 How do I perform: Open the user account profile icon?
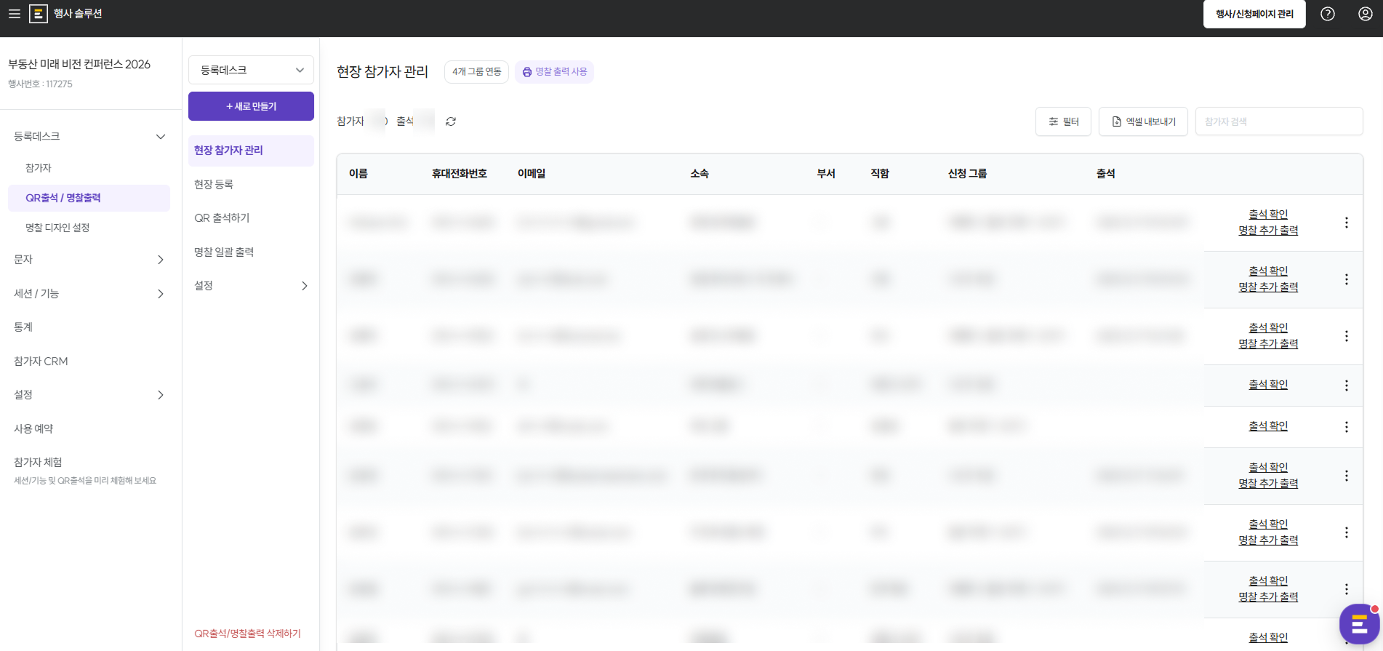click(x=1366, y=14)
